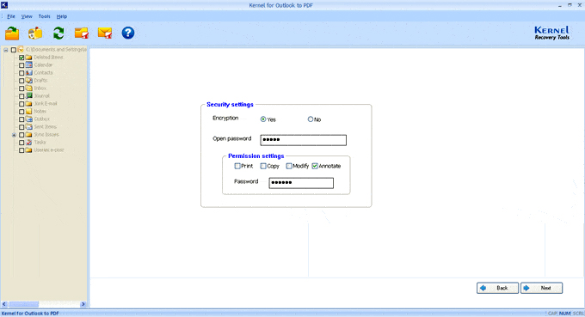Open the Tools menu
Viewport: 585px width, 317px height.
click(44, 16)
